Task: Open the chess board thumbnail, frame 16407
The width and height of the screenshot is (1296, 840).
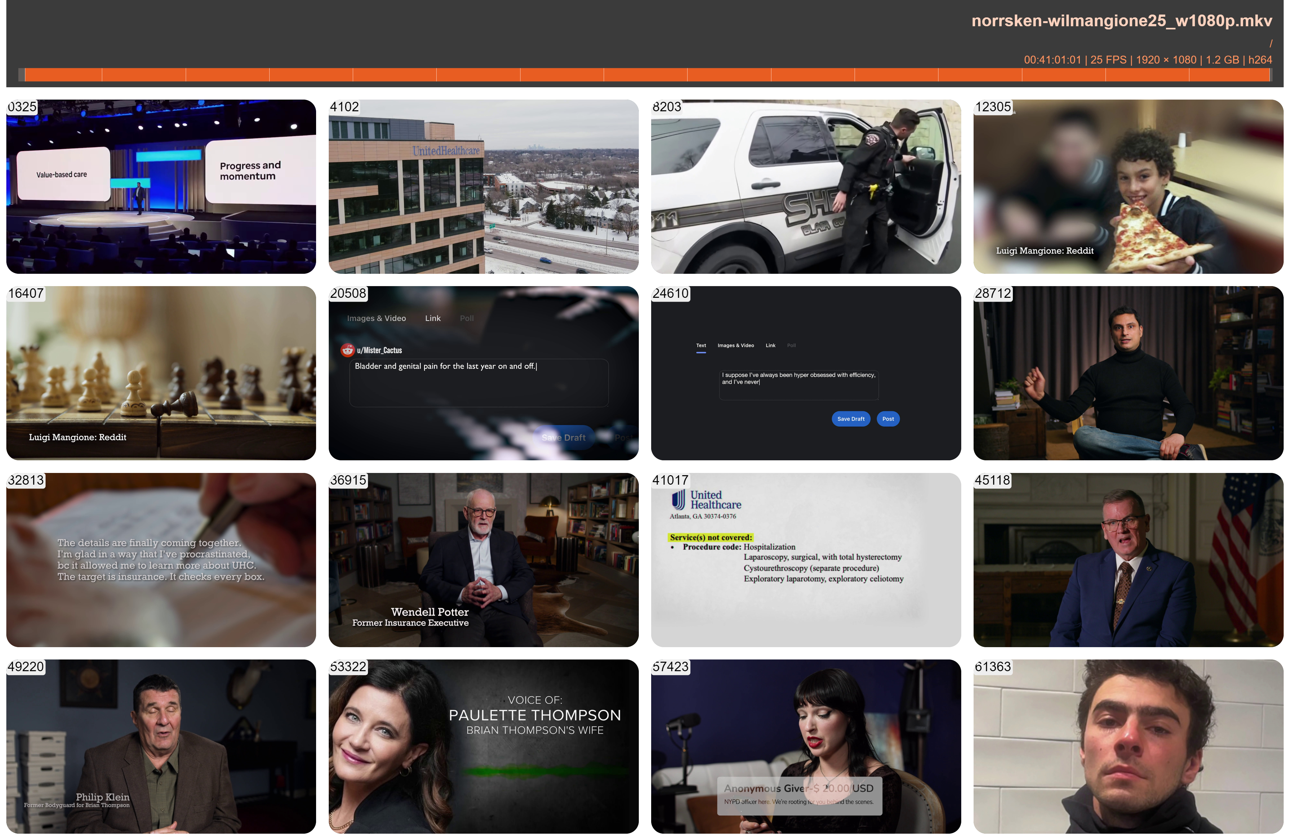Action: click(x=161, y=373)
